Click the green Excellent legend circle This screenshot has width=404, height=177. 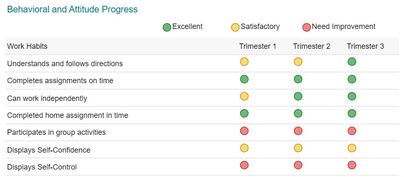pyautogui.click(x=167, y=27)
